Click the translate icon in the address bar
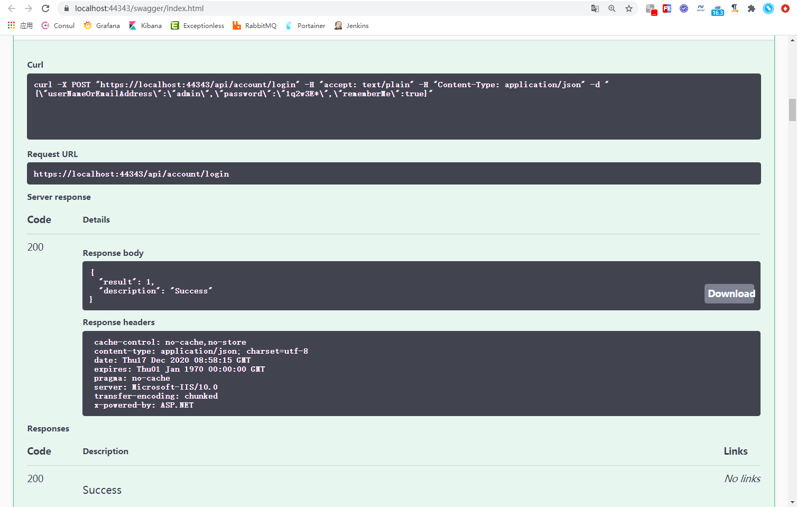Image resolution: width=797 pixels, height=507 pixels. pyautogui.click(x=595, y=8)
